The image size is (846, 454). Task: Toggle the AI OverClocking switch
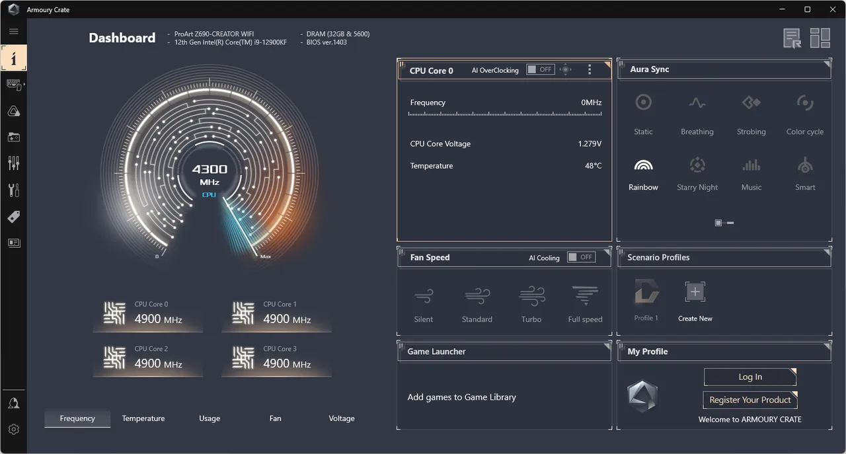(x=540, y=69)
